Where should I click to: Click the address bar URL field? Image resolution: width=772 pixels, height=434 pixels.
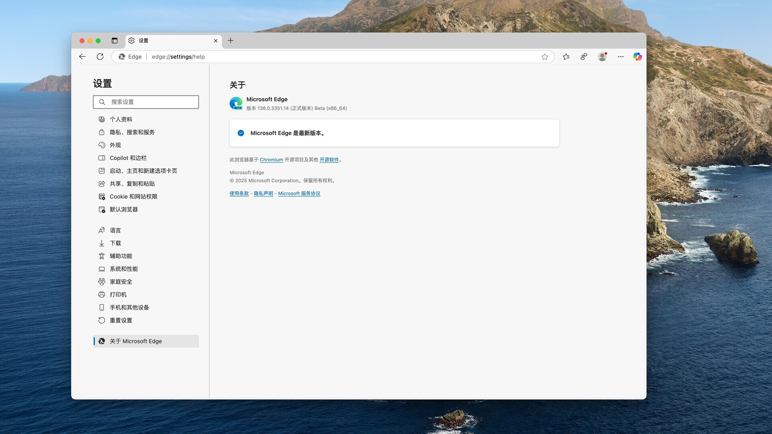pyautogui.click(x=333, y=57)
